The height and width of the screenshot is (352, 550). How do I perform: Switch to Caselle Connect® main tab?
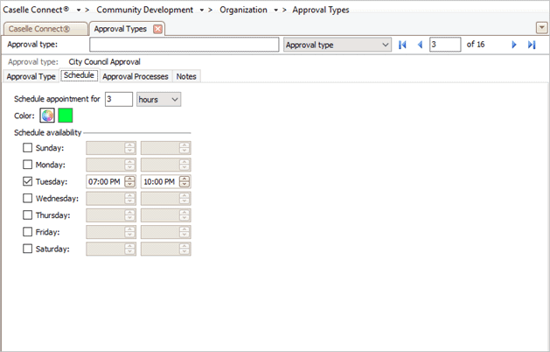(44, 29)
